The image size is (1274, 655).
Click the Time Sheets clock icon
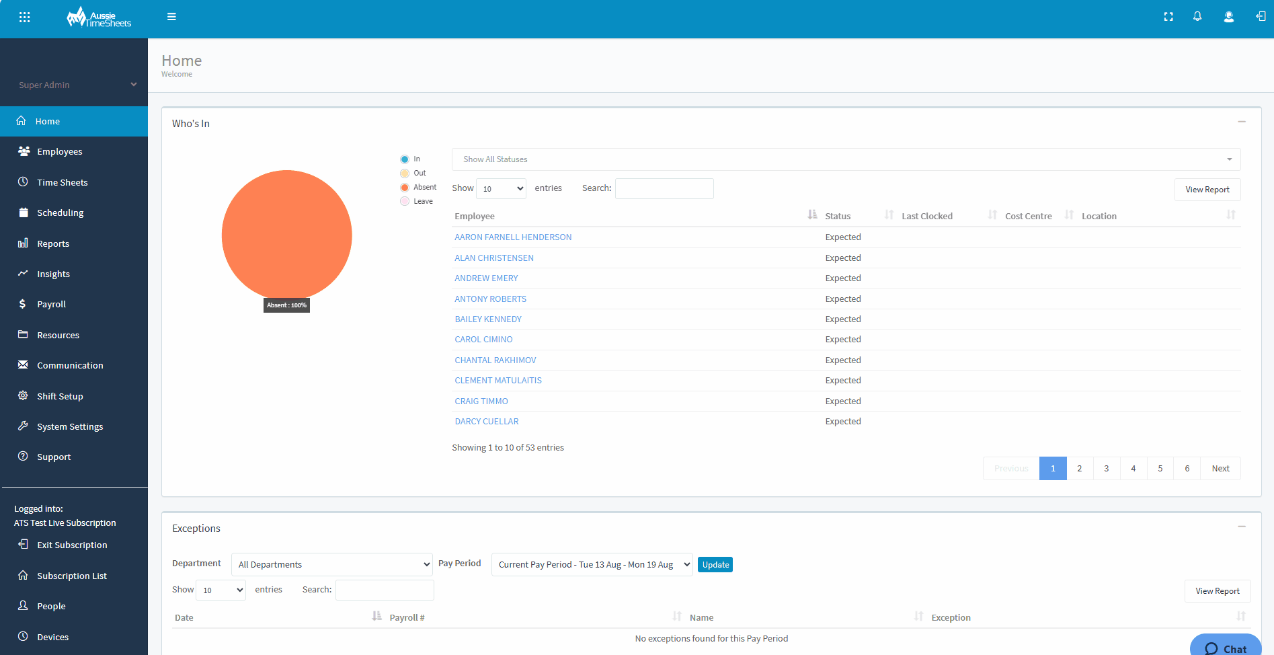pyautogui.click(x=23, y=182)
